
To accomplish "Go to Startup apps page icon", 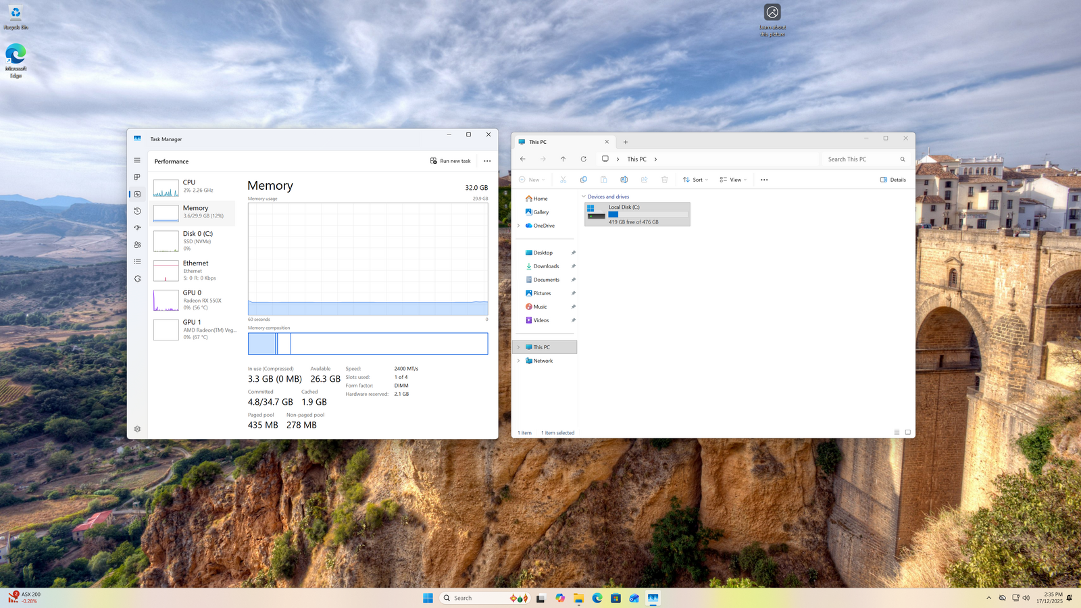I will [137, 228].
